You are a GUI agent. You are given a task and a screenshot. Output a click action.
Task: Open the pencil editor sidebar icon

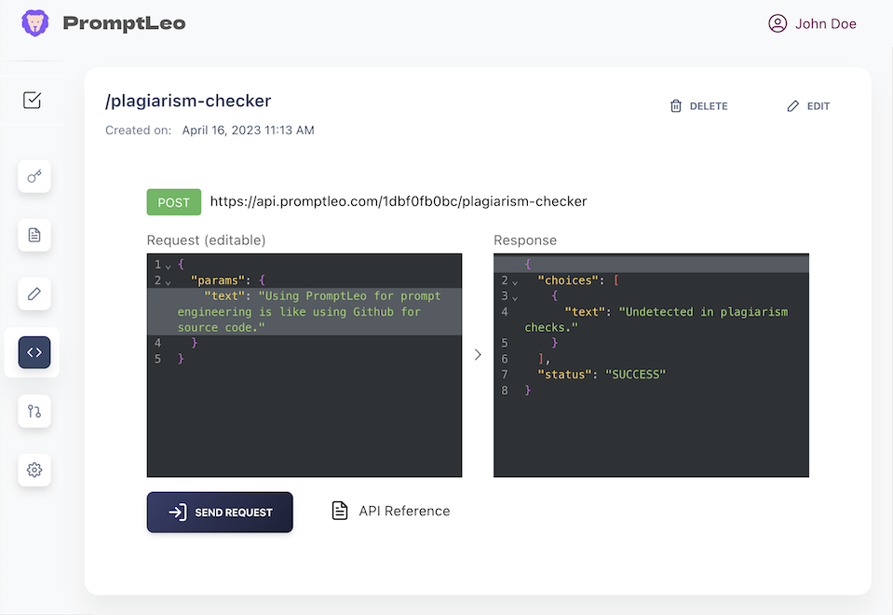[34, 294]
